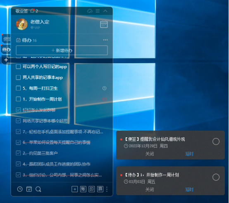Click the reminder clock on 每周一打扫卫生 row

[x=104, y=88]
